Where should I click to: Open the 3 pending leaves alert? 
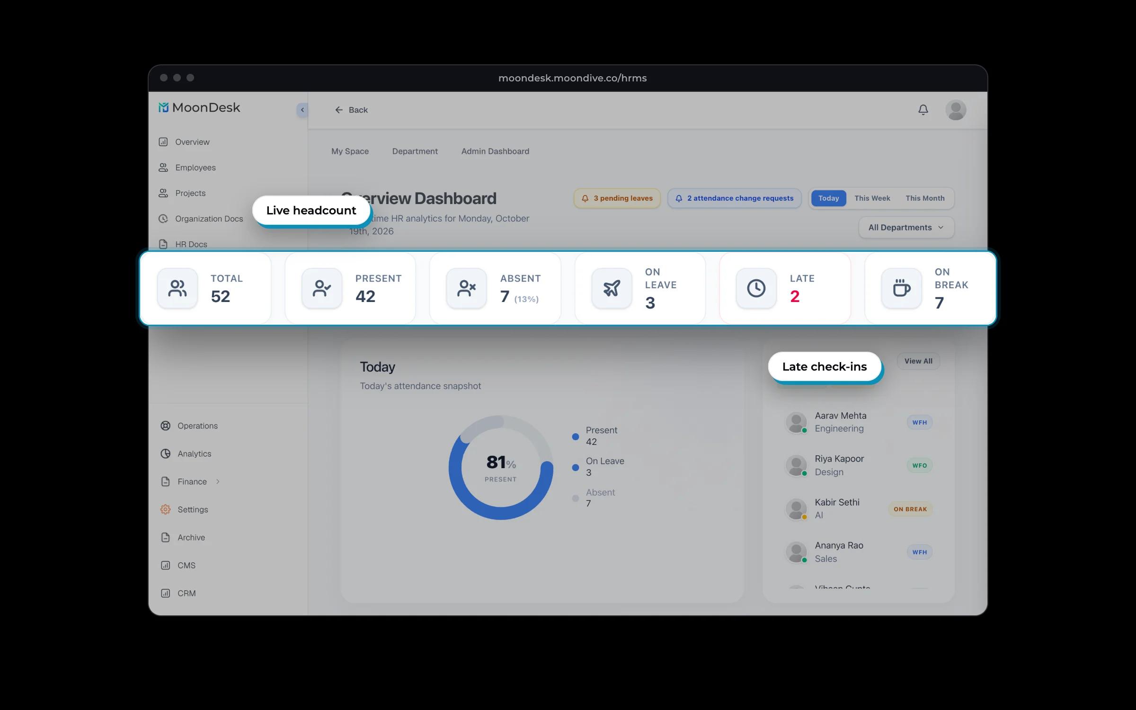pyautogui.click(x=617, y=198)
